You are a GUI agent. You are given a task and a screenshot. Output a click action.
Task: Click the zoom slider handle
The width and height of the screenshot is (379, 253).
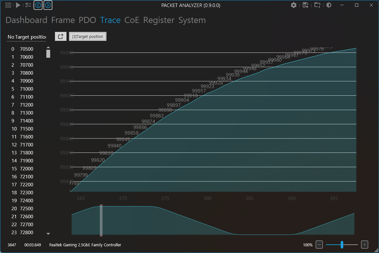pyautogui.click(x=342, y=245)
